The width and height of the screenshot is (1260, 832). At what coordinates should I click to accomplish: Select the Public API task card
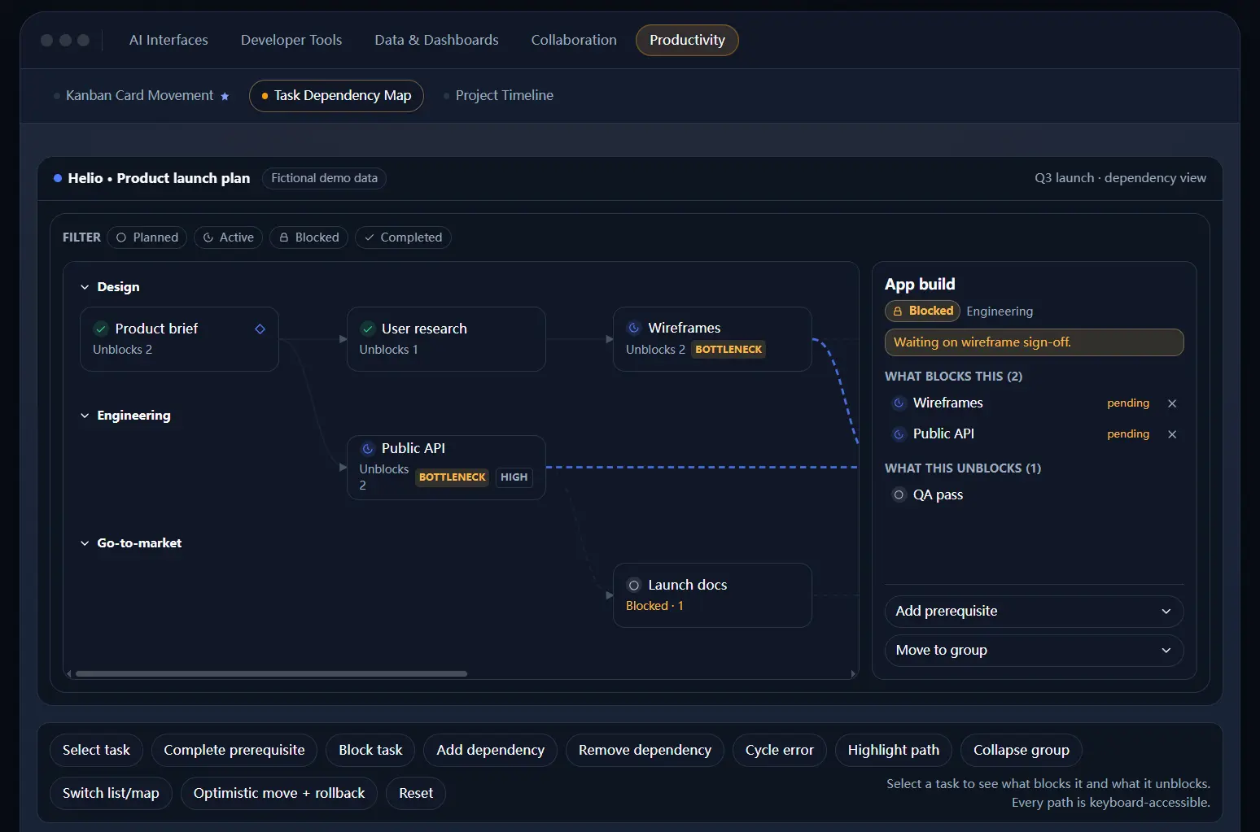pyautogui.click(x=446, y=468)
